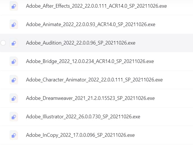This screenshot has width=193, height=145.
Task: Click the Audition 2022 exe file icon
Action: [14, 43]
